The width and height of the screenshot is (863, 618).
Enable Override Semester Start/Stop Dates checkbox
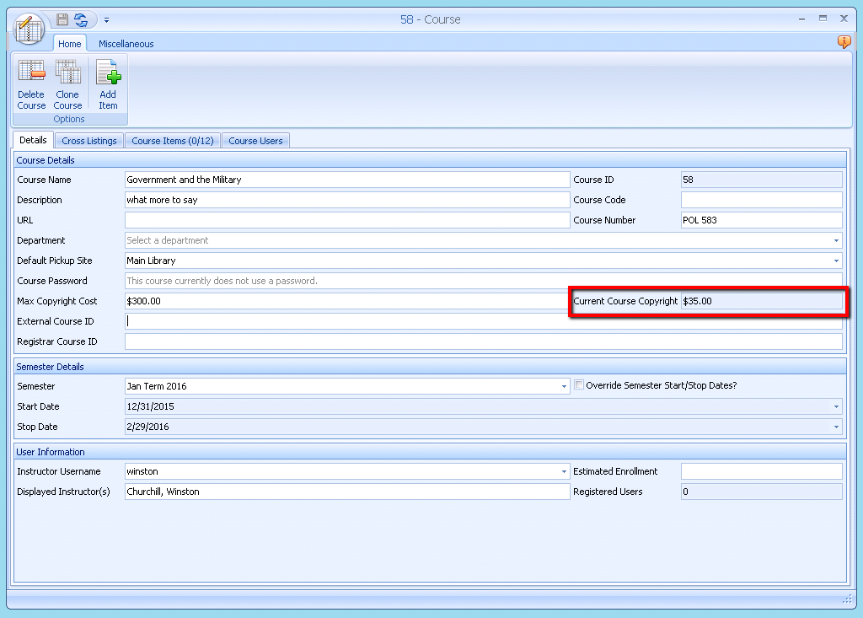click(x=579, y=385)
